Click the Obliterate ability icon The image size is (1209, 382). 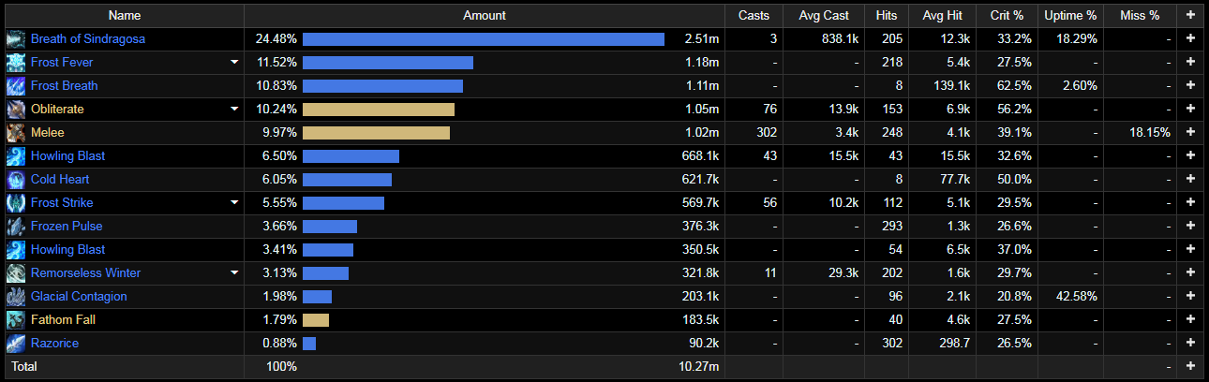coord(16,110)
